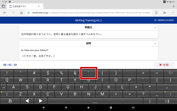Image resolution: width=177 pixels, height=111 pixels.
Task: Open emoticons with the :-) key
Action: pyautogui.click(x=167, y=101)
